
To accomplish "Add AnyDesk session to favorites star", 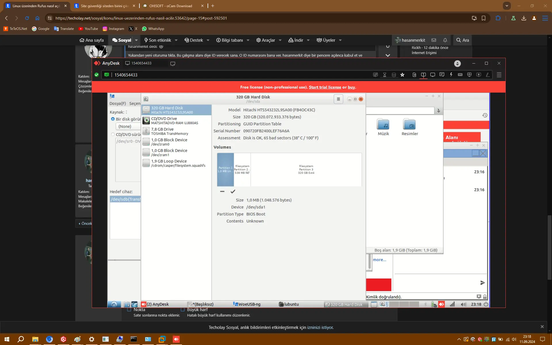I will pyautogui.click(x=402, y=75).
